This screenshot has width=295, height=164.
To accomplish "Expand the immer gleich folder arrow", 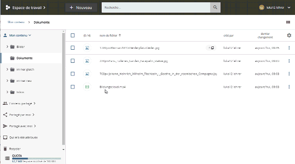I will pyautogui.click(x=7, y=70).
